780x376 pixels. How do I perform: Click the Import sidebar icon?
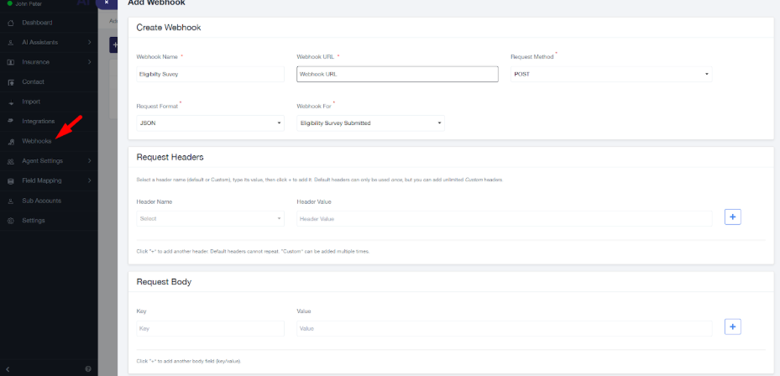10,102
